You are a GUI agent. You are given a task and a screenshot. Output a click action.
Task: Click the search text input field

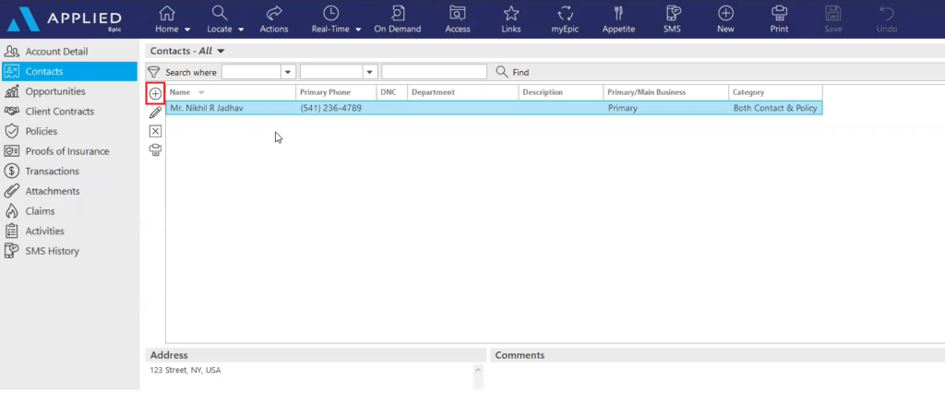point(434,72)
